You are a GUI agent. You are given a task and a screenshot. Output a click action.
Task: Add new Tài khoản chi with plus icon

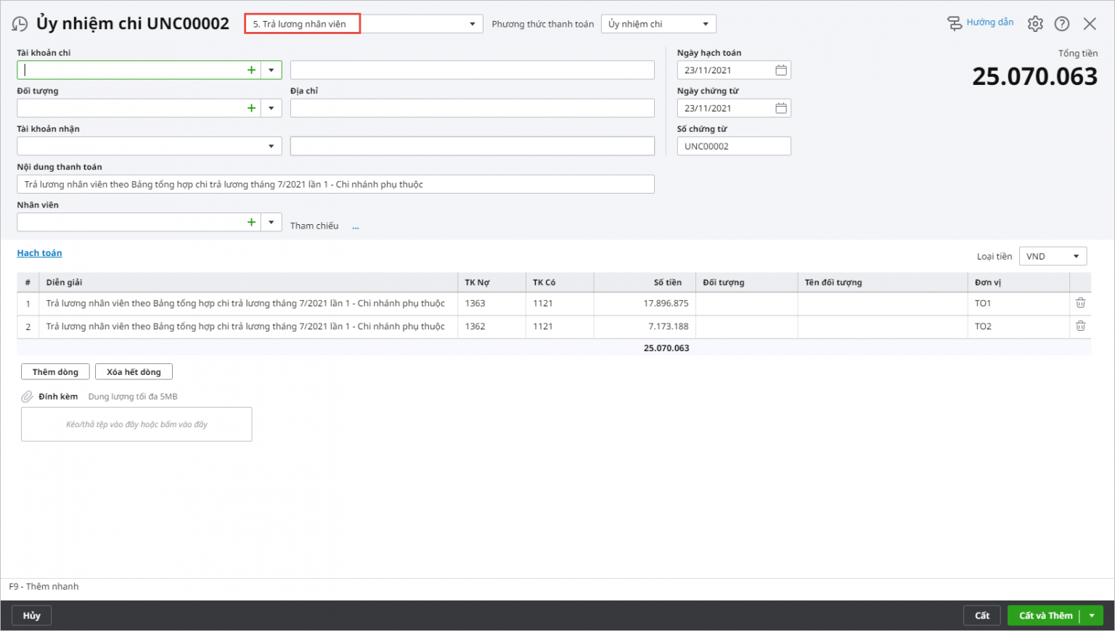(x=251, y=70)
